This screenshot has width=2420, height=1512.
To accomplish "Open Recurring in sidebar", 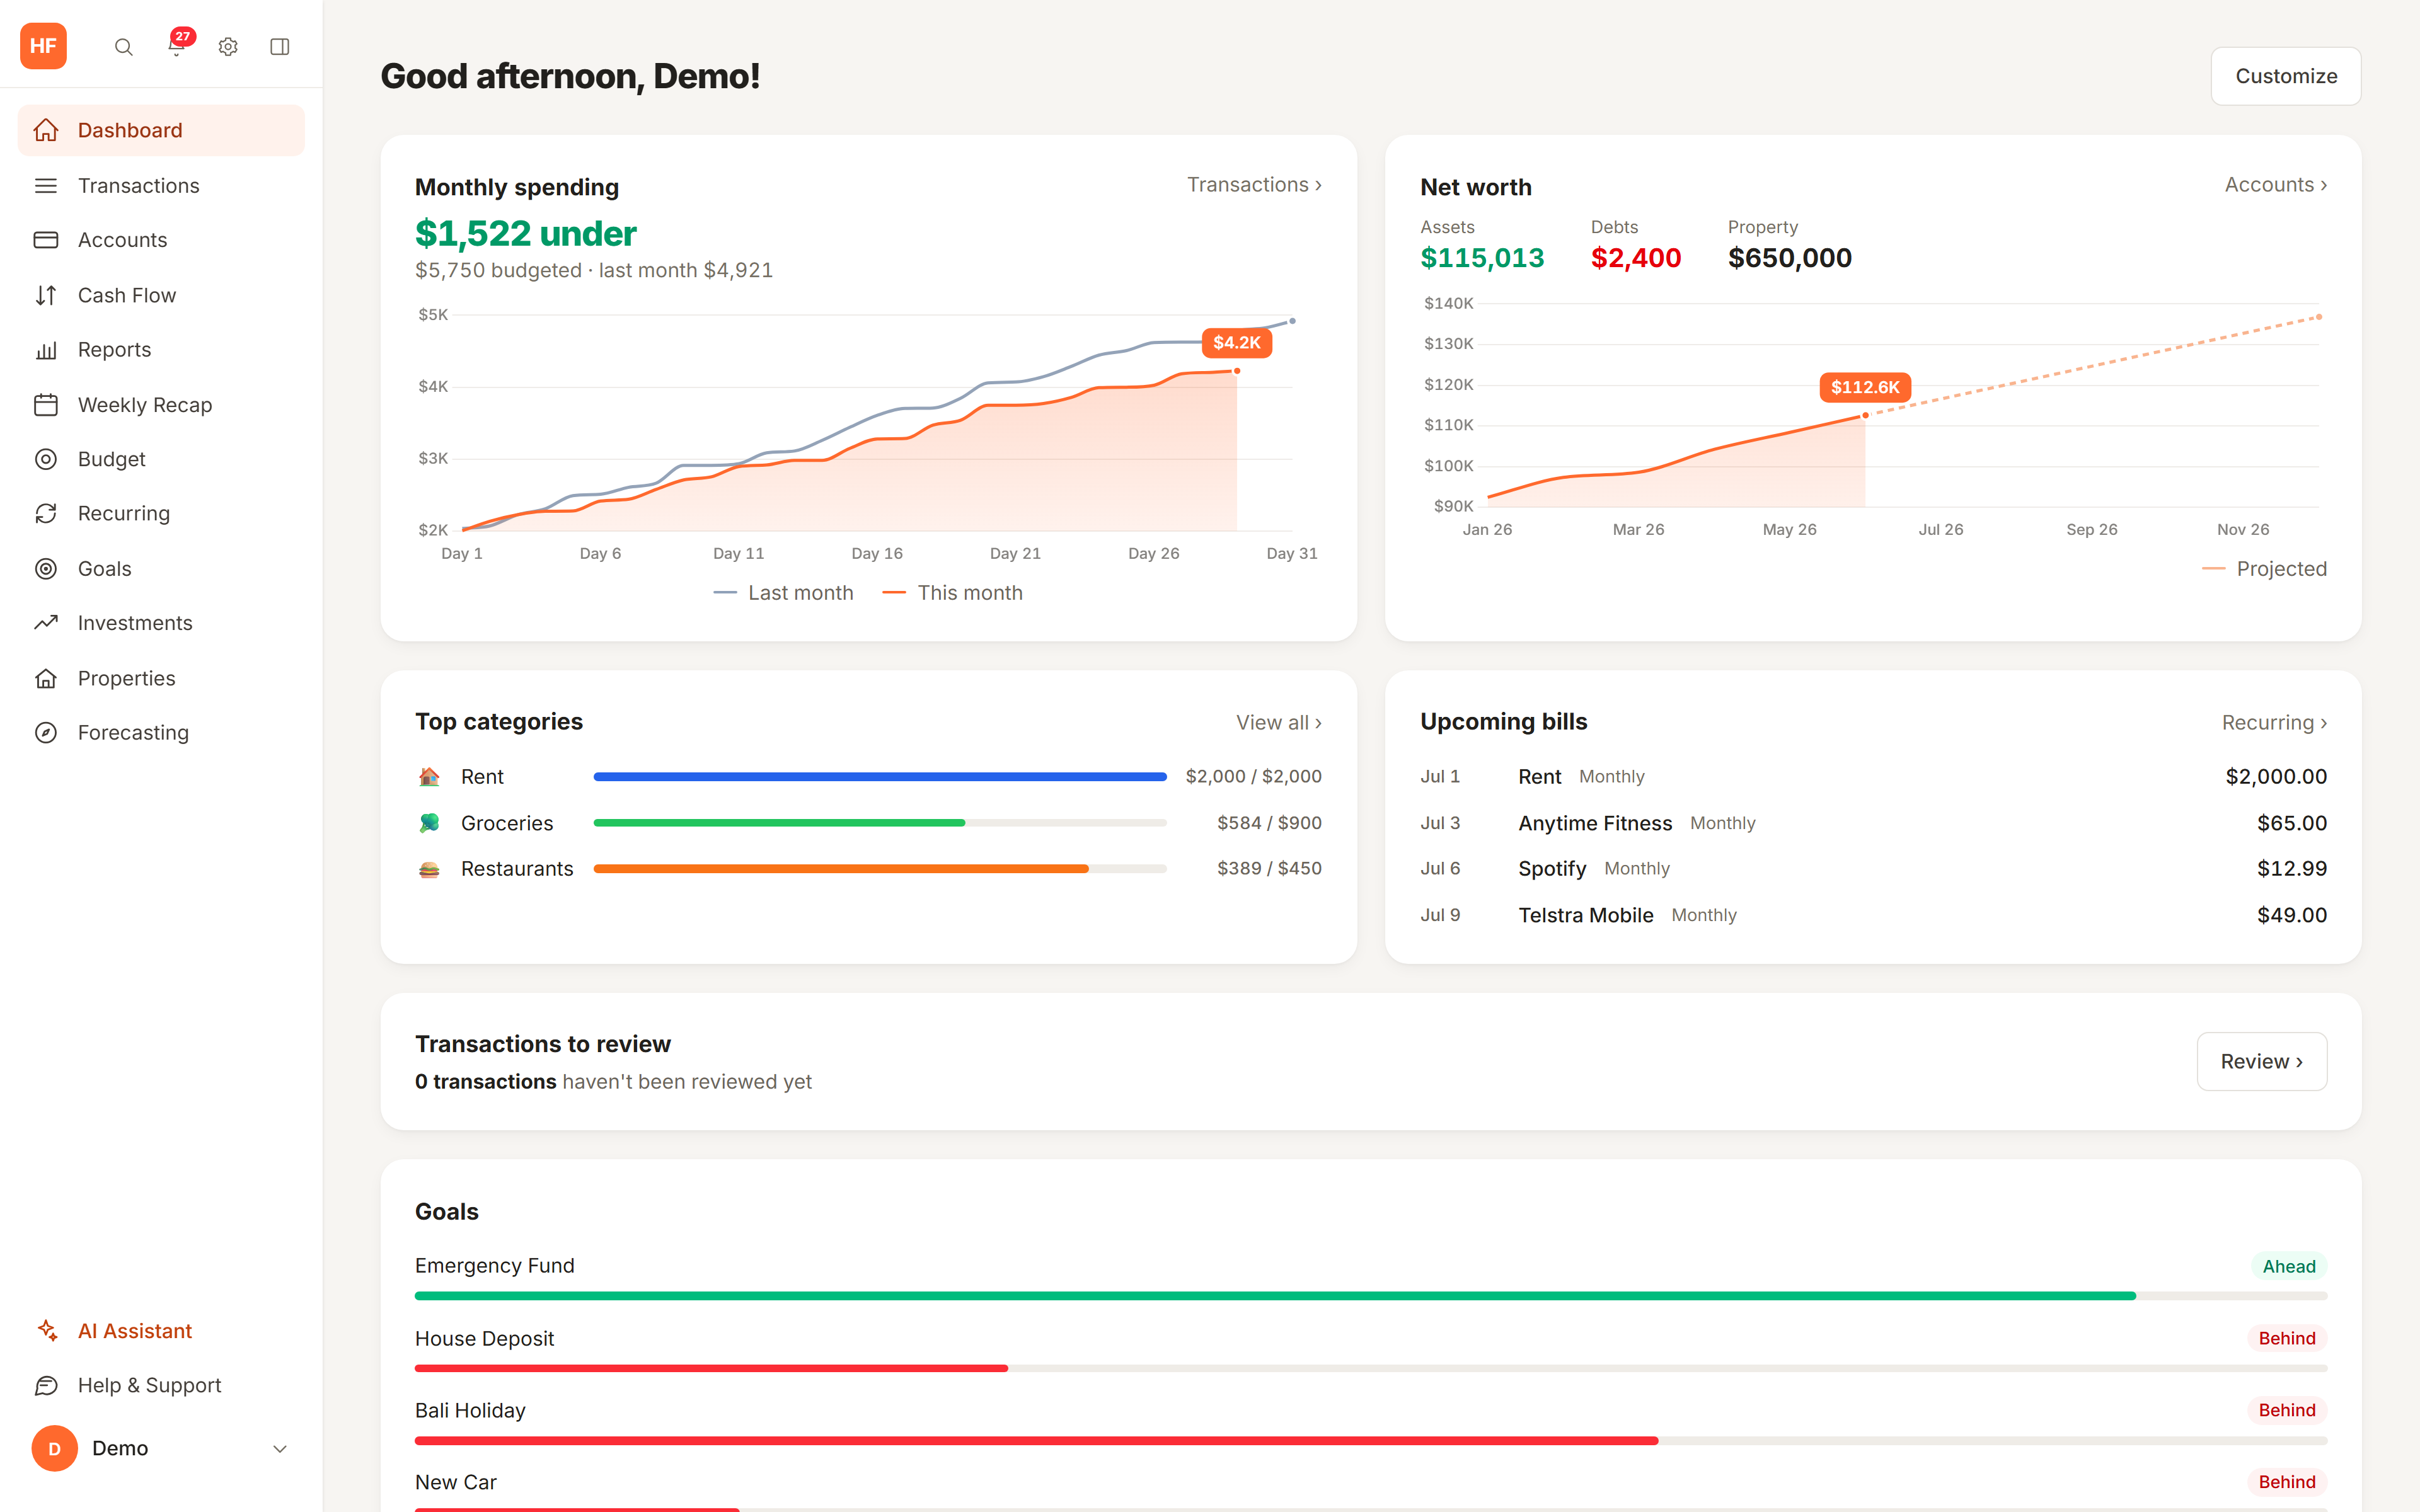I will point(161,513).
